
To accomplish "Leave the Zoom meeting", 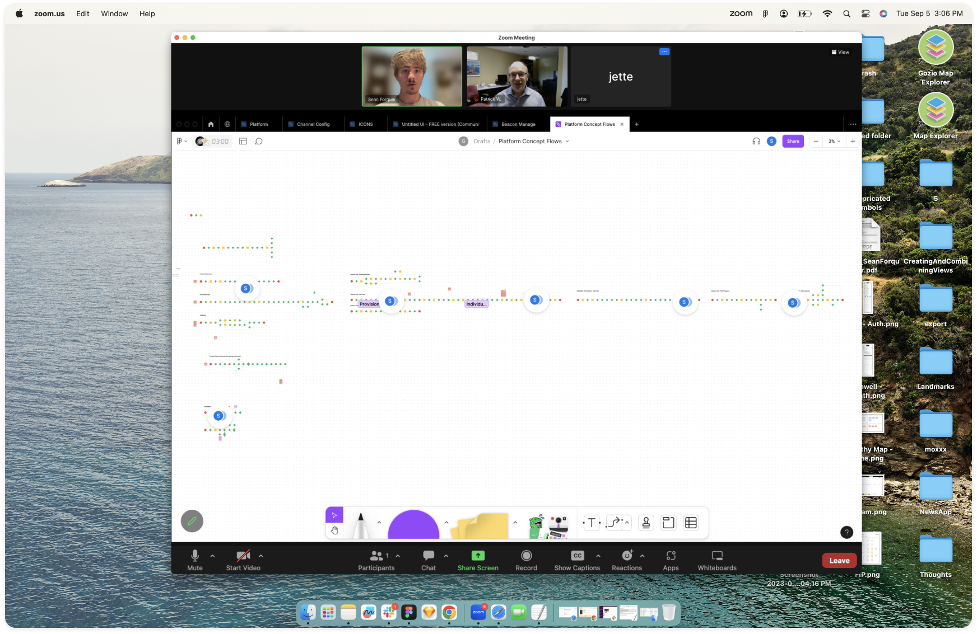I will tap(839, 561).
